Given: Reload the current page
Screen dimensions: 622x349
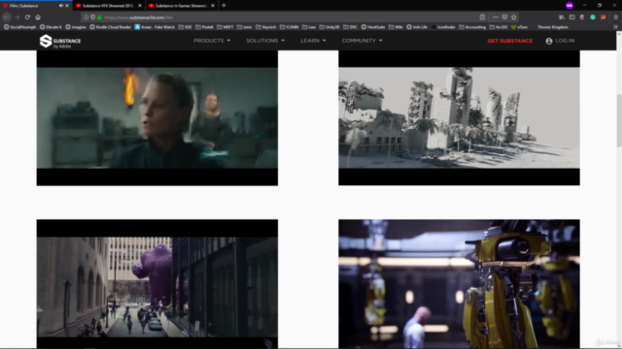Looking at the screenshot, I should click(27, 17).
